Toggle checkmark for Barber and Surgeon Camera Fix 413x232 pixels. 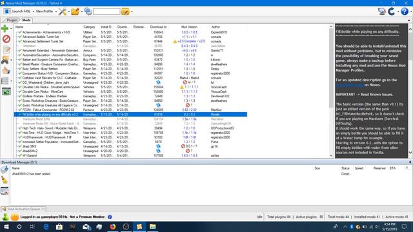[x=20, y=59]
